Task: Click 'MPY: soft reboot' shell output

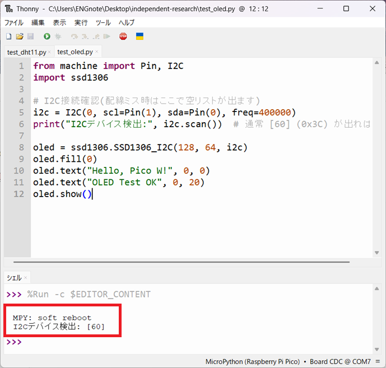Action: pyautogui.click(x=52, y=318)
